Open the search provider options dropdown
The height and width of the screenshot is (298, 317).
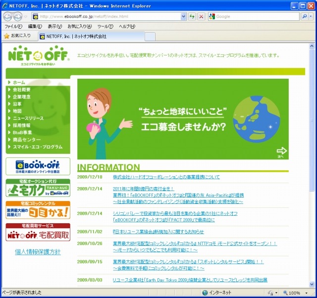click(x=311, y=16)
